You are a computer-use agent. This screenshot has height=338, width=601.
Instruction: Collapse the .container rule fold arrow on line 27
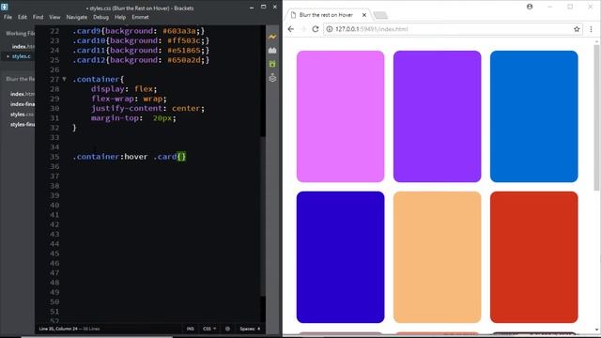(64, 79)
